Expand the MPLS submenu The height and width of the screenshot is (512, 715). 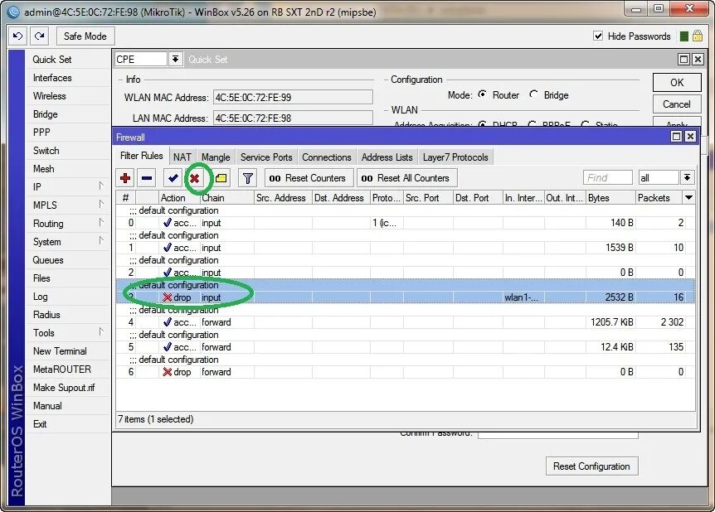pos(100,204)
